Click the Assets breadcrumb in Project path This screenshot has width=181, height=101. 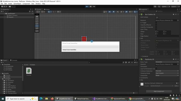pyautogui.click(x=26, y=65)
